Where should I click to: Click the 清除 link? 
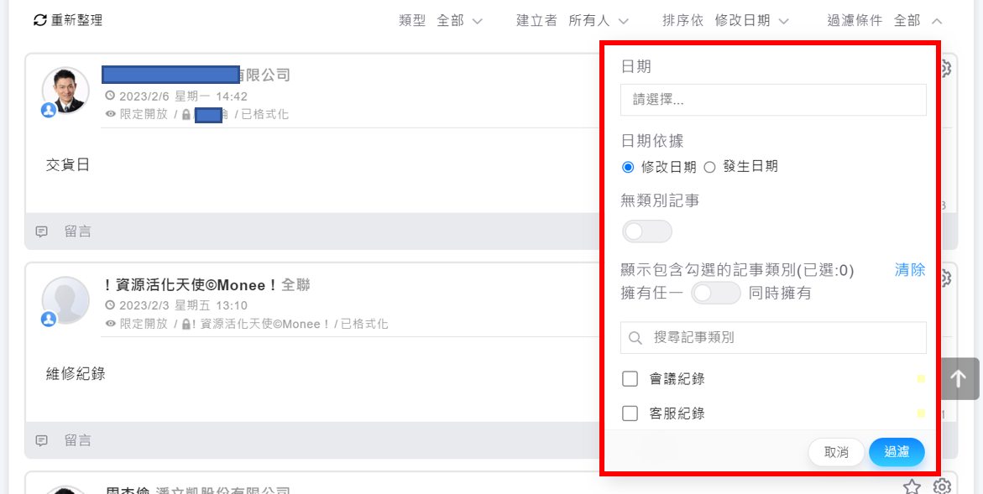[910, 270]
